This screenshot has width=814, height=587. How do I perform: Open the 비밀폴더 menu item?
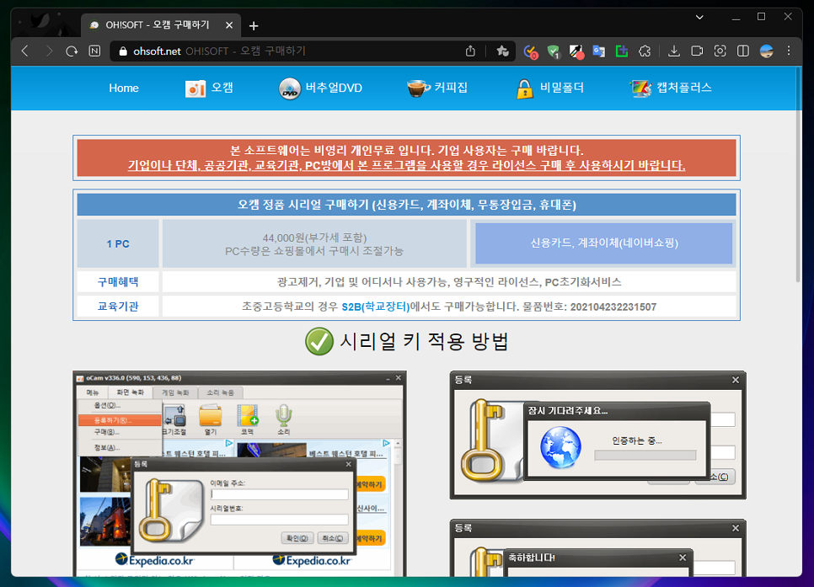click(x=549, y=88)
